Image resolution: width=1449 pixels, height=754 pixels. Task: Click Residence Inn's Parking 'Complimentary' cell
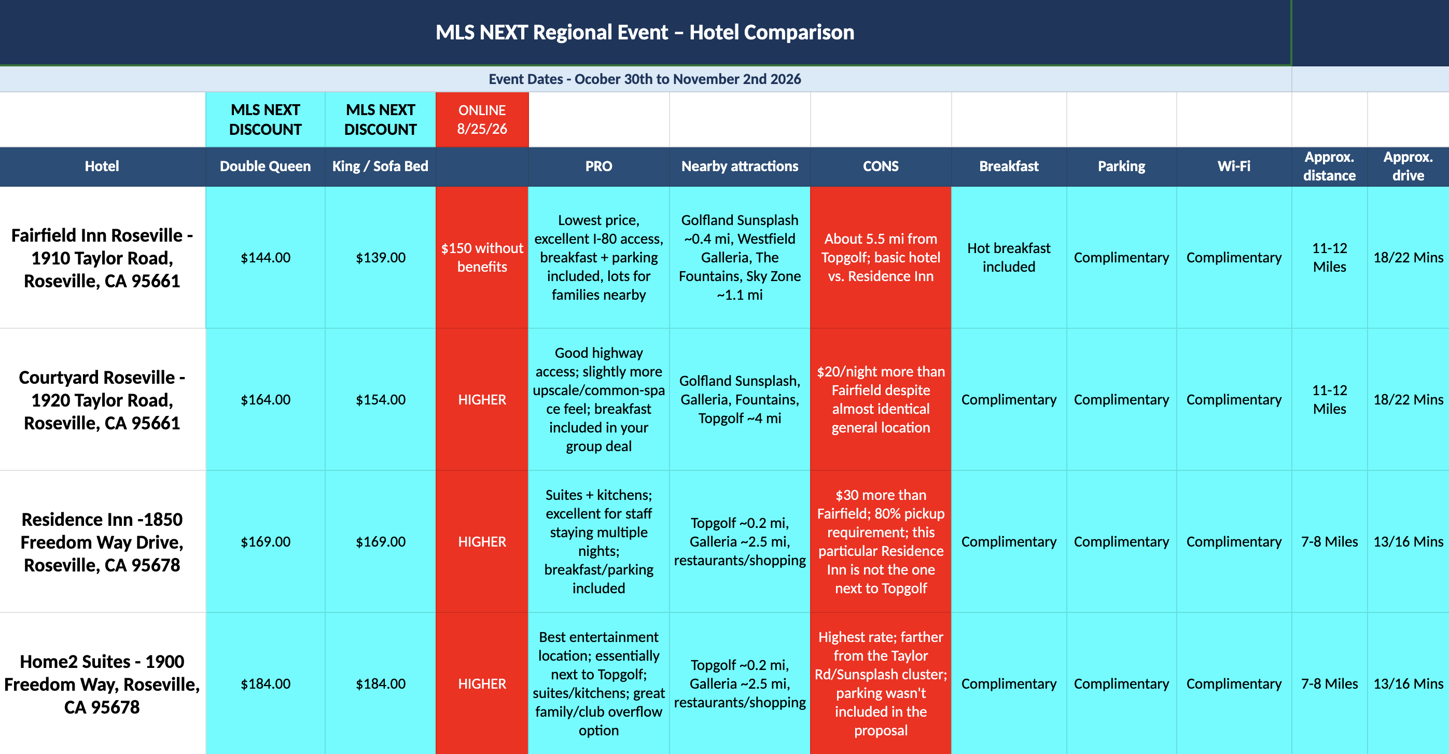(1122, 541)
